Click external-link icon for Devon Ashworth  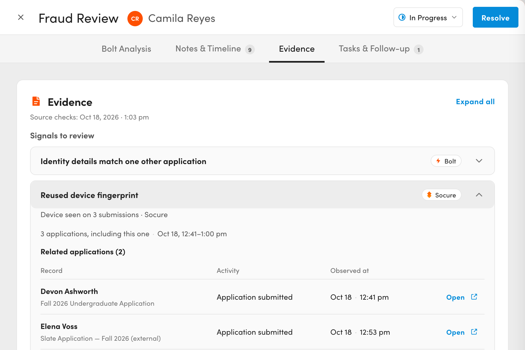(474, 297)
